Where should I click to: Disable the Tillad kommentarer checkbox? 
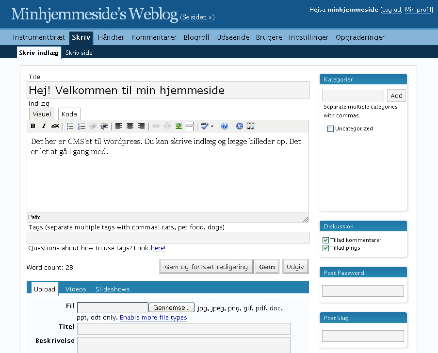pos(326,240)
